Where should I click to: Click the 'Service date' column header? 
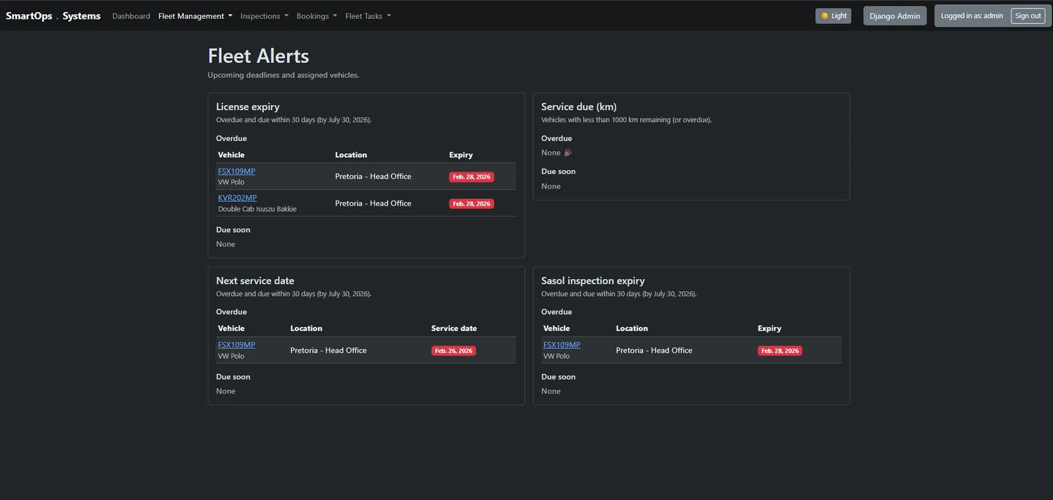point(453,328)
